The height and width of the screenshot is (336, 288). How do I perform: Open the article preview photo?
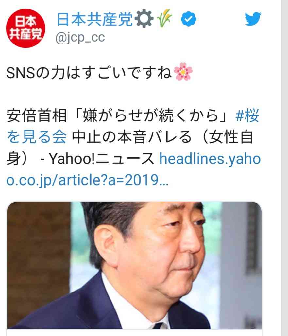[x=134, y=265]
